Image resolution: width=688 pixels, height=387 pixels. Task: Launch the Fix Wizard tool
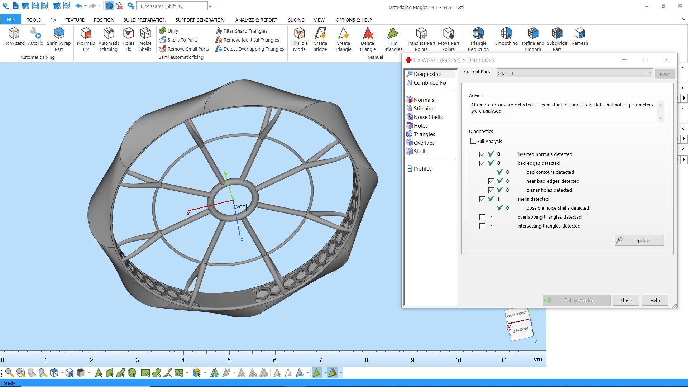14,37
